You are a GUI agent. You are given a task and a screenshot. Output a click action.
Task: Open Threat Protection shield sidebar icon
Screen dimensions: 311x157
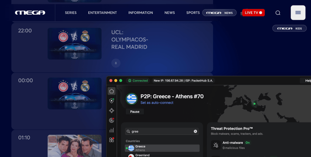[111, 101]
